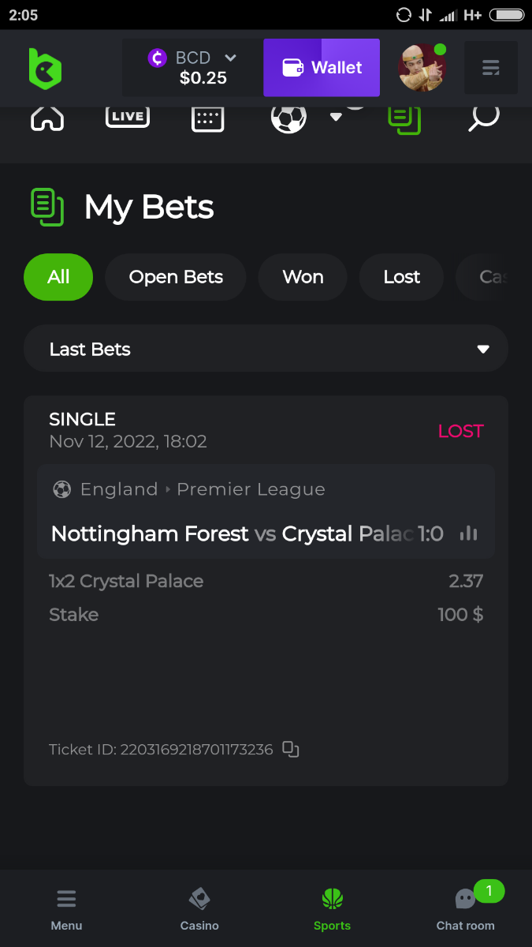The width and height of the screenshot is (532, 947).
Task: Filter by Open Bets
Action: [x=176, y=277]
